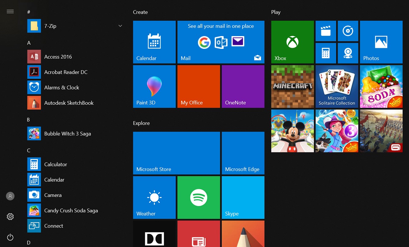The image size is (409, 247).
Task: Click the A letter header
Action: (29, 43)
